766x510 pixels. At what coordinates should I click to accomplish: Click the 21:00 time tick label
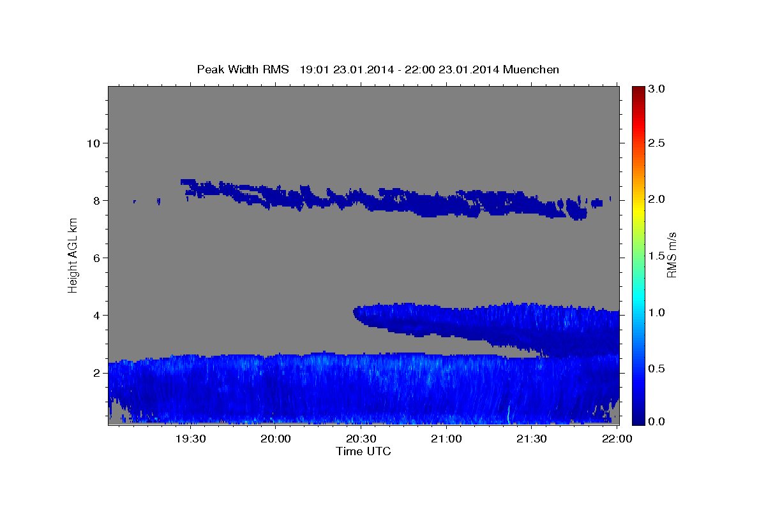click(x=447, y=439)
